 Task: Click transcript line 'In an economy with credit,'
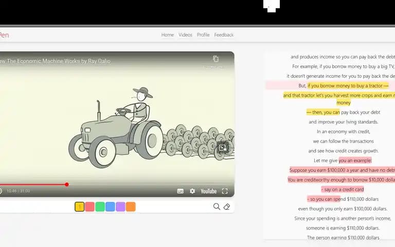(344, 132)
